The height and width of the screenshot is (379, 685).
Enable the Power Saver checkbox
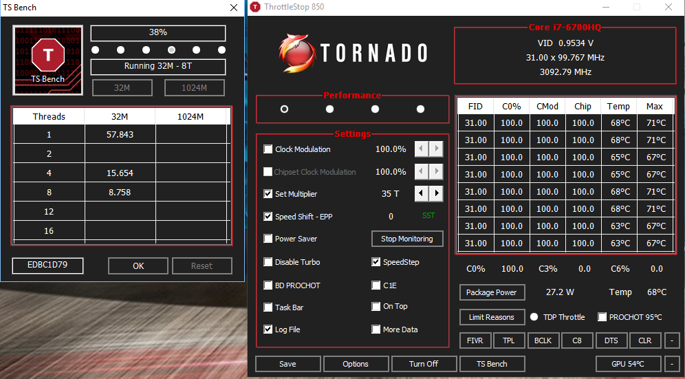(268, 239)
